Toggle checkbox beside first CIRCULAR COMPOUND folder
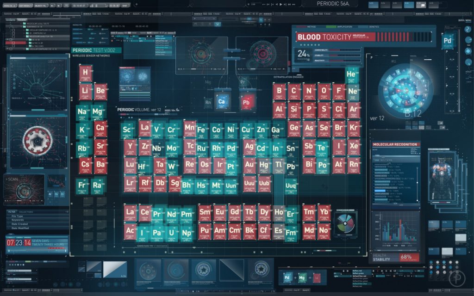Viewport: 474px width, 296px height. pyautogui.click(x=13, y=30)
